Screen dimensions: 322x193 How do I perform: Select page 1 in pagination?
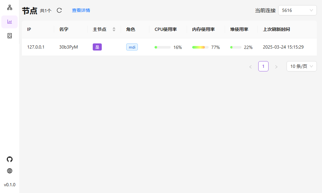[x=263, y=66]
